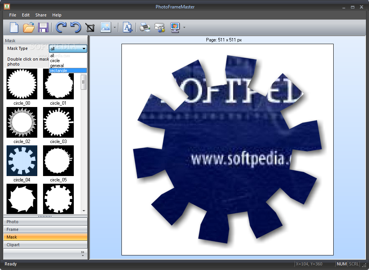Image resolution: width=369 pixels, height=270 pixels.
Task: Select the circle_05 mask thumbnail
Action: [58, 161]
